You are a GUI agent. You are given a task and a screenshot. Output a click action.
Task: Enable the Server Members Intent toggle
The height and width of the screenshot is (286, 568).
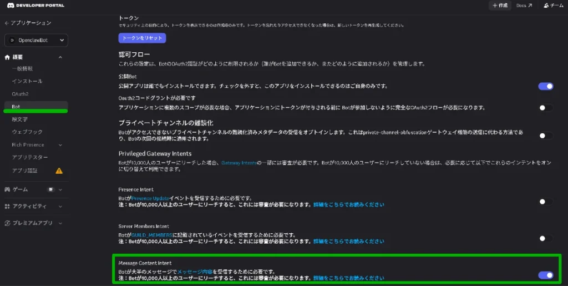[546, 238]
